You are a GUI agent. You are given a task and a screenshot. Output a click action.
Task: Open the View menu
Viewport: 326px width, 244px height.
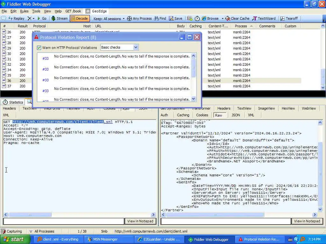[x=47, y=11]
